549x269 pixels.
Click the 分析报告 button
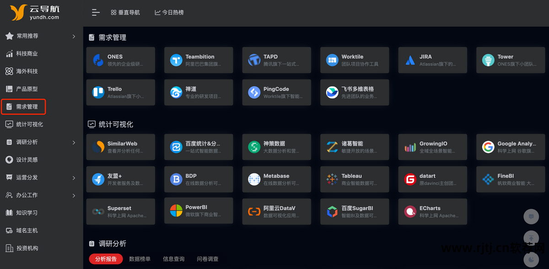[106, 258]
